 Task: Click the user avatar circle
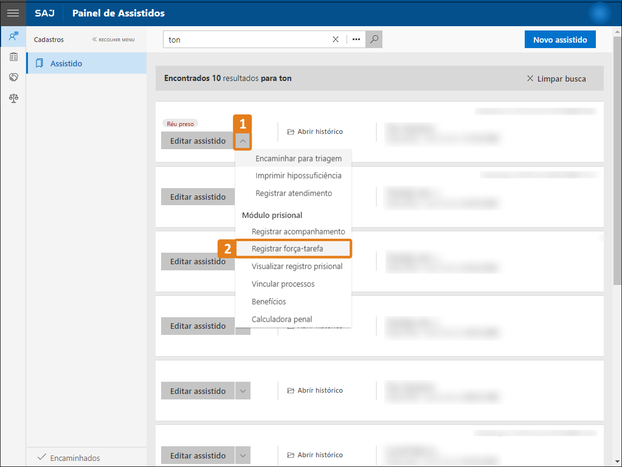click(x=600, y=13)
